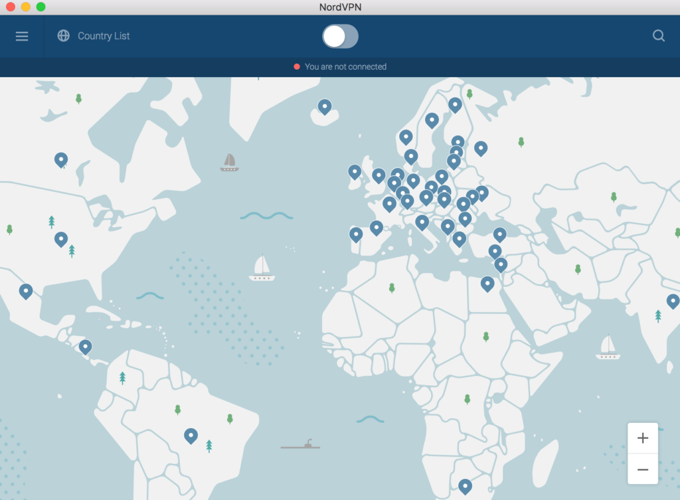Select the Turkey server pin
The image size is (680, 500).
coord(500,235)
